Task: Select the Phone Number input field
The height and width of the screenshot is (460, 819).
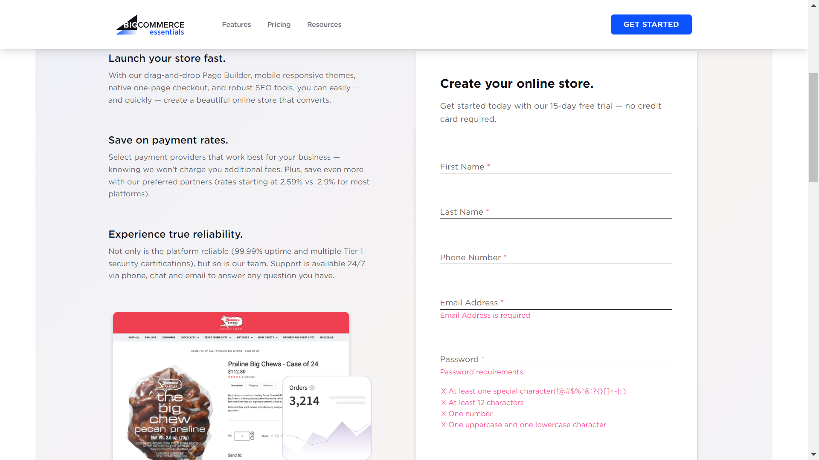Action: tap(555, 257)
